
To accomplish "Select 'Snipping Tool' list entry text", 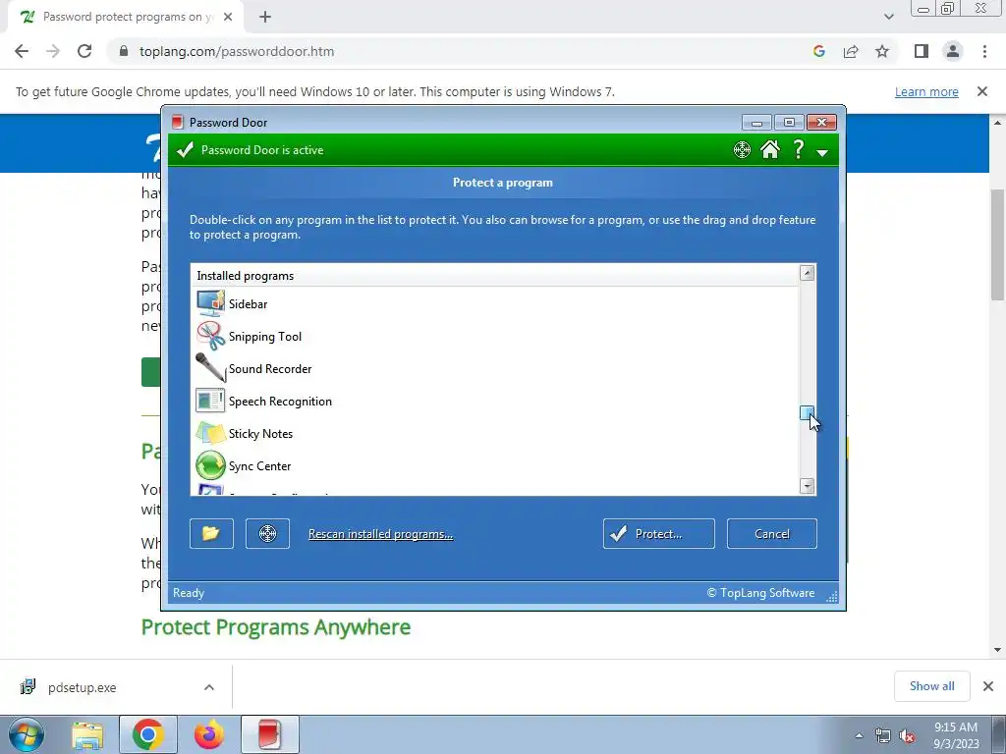I will click(265, 337).
